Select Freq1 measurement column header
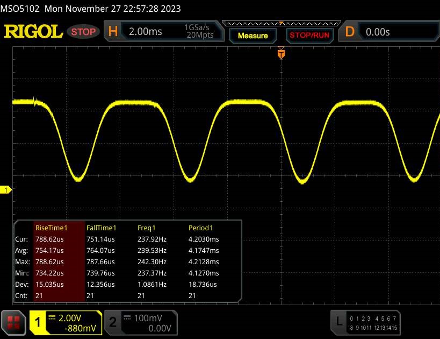The height and width of the screenshot is (339, 440). click(146, 228)
